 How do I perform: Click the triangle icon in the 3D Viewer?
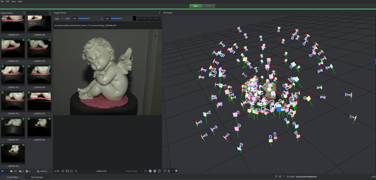pyautogui.click(x=169, y=171)
